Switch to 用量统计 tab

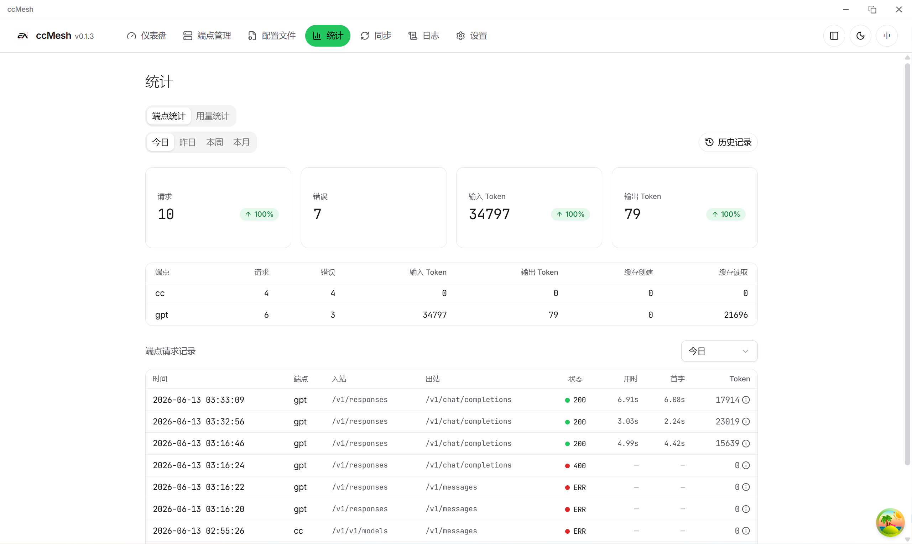pyautogui.click(x=212, y=116)
